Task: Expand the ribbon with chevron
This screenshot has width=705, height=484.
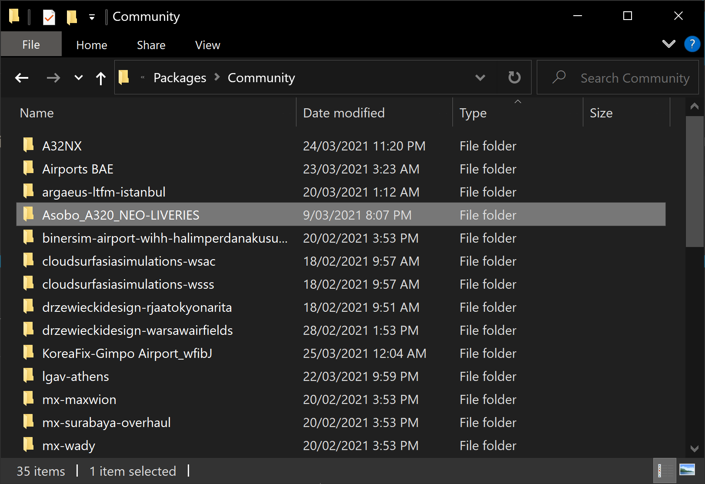Action: 668,44
